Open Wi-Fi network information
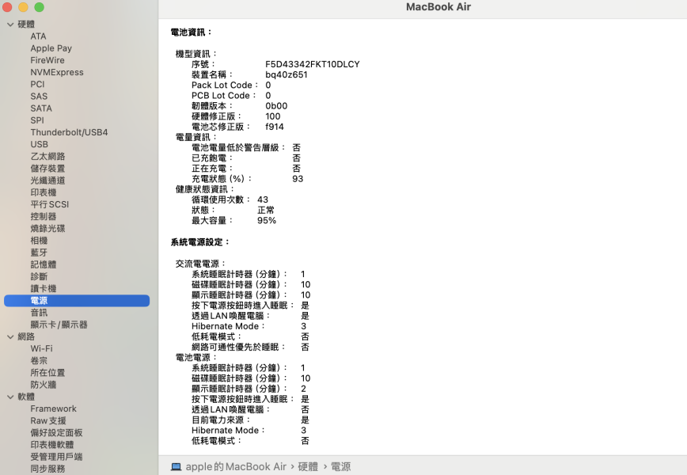The width and height of the screenshot is (687, 475). click(41, 349)
